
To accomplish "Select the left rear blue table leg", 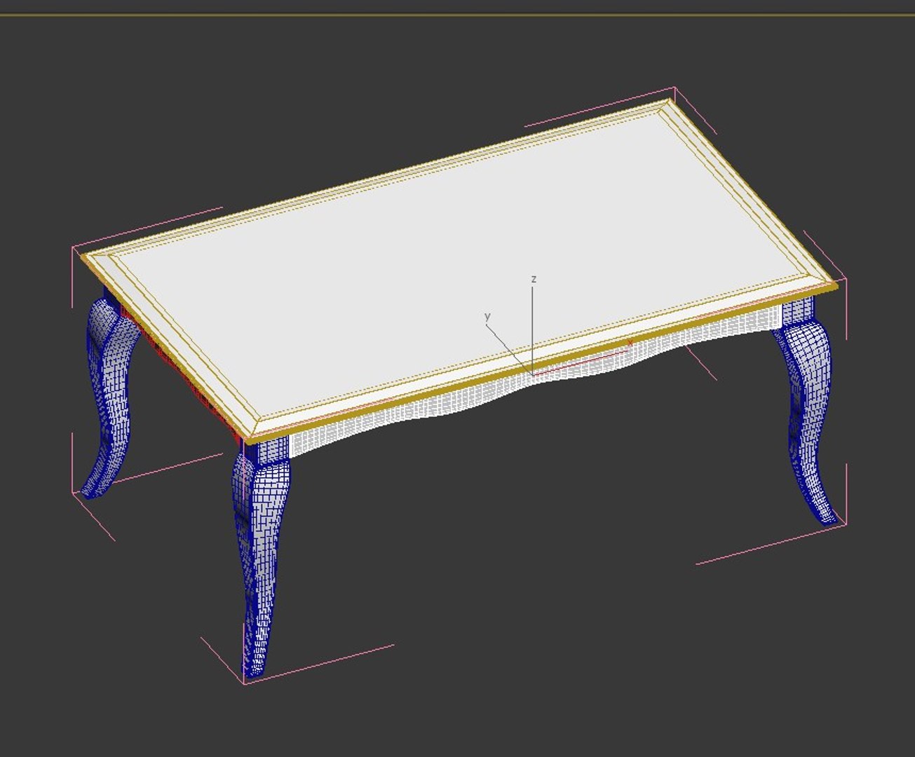I will point(109,393).
